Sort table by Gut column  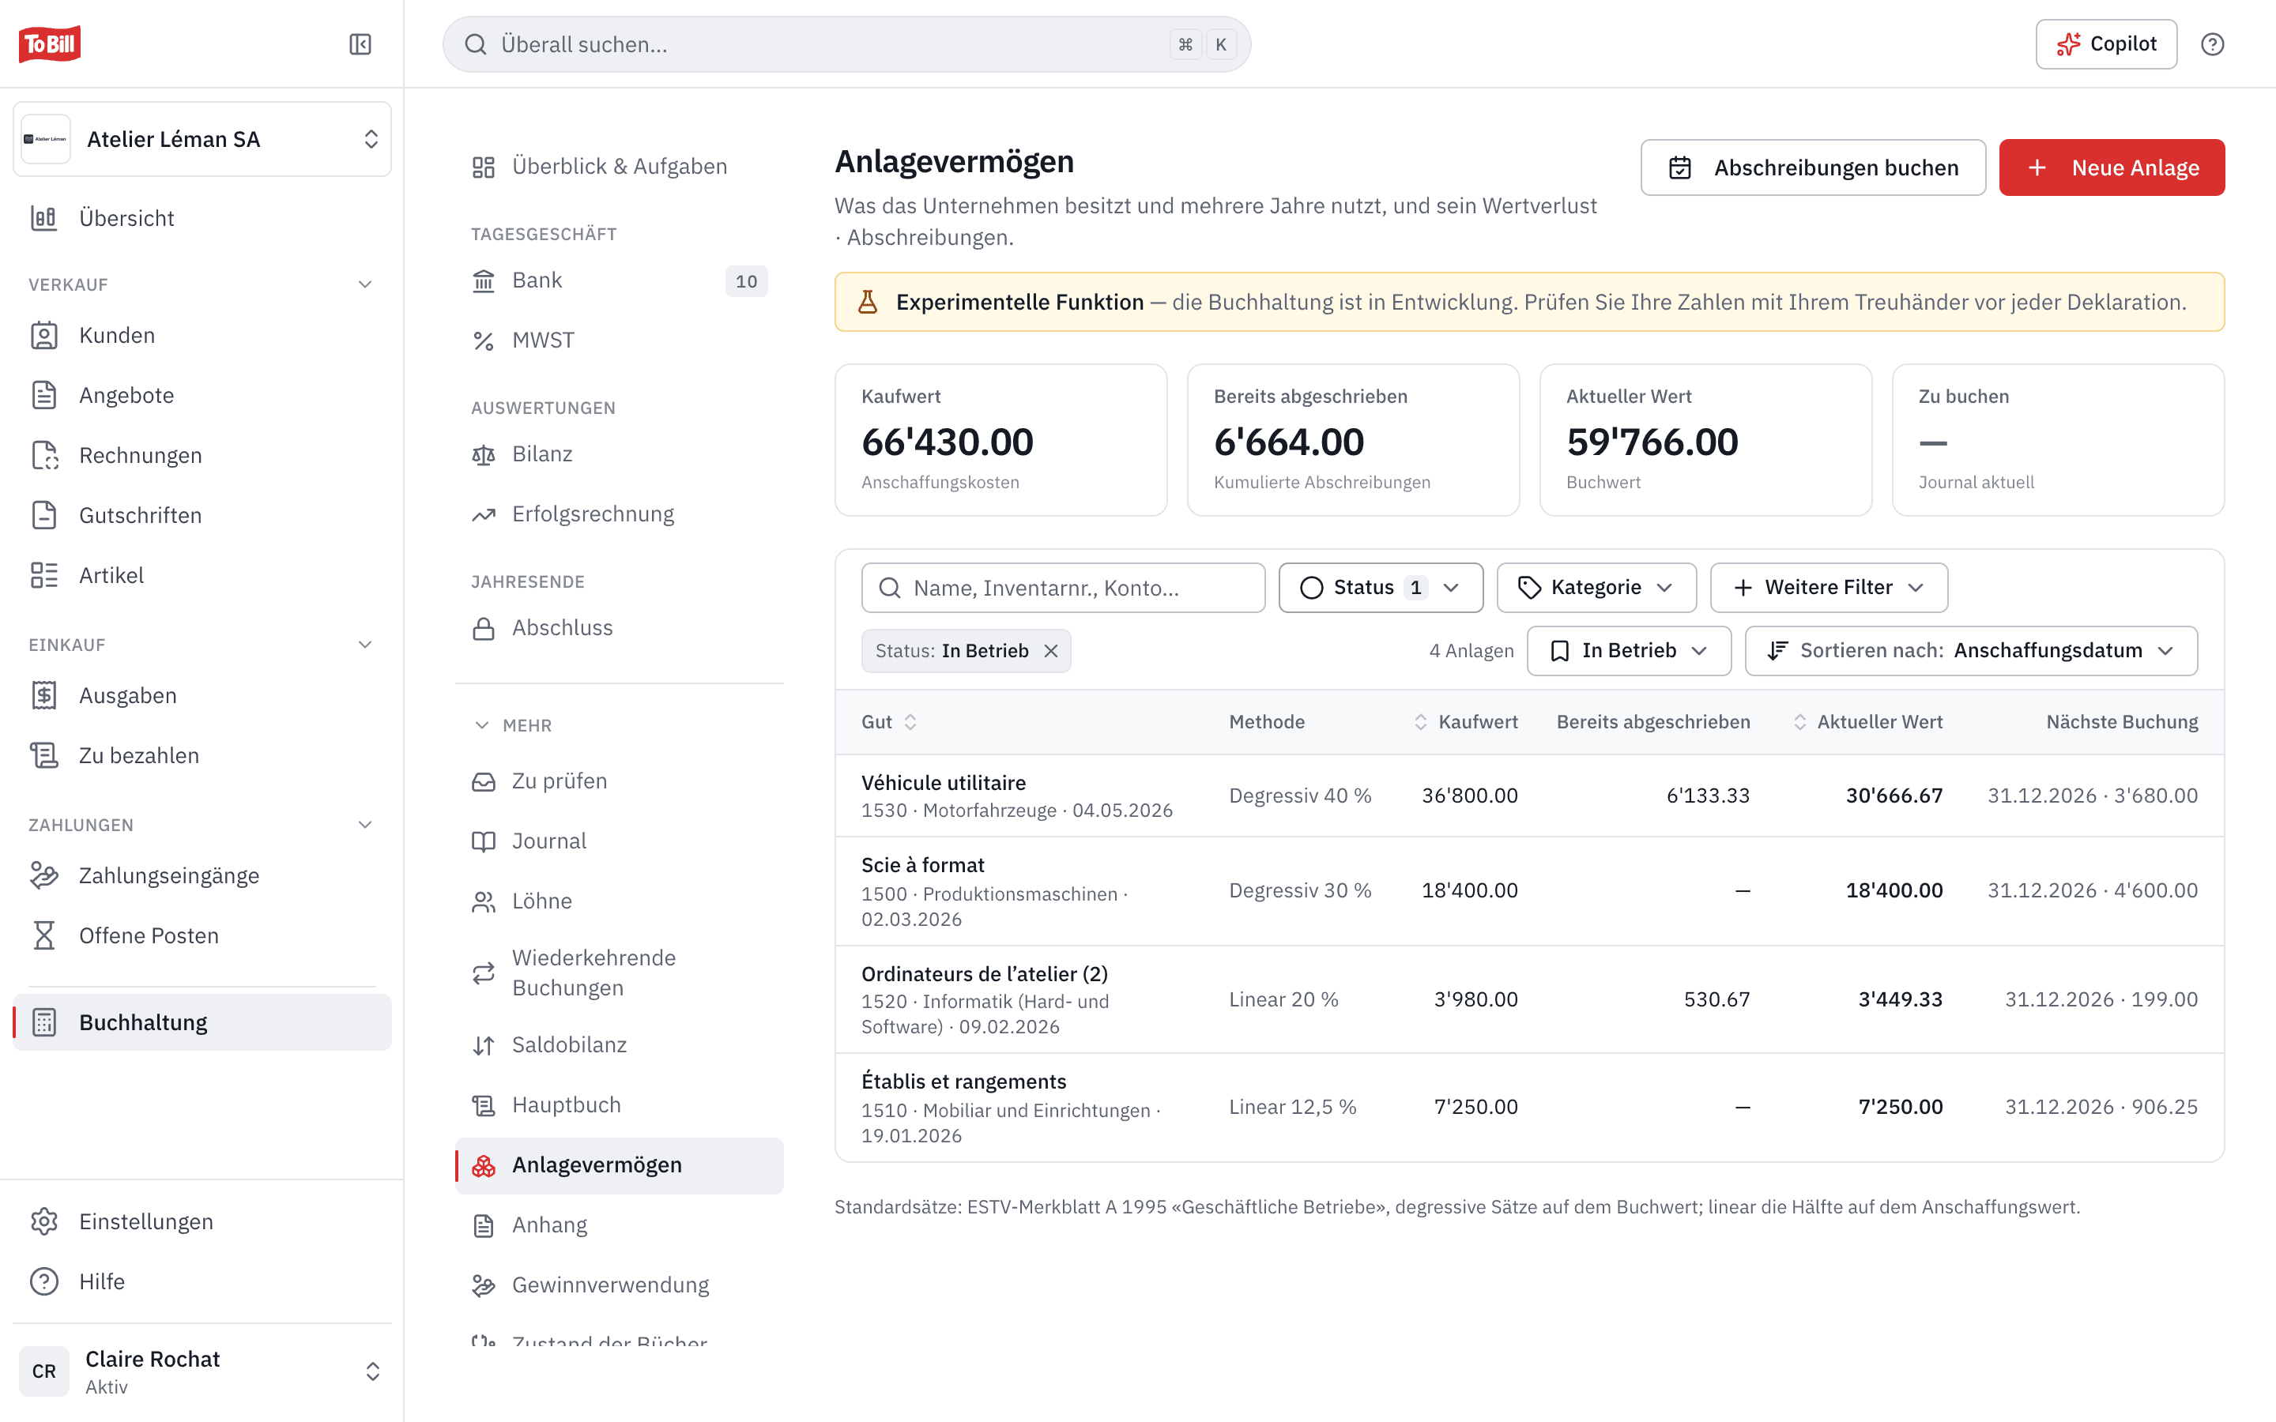tap(889, 721)
